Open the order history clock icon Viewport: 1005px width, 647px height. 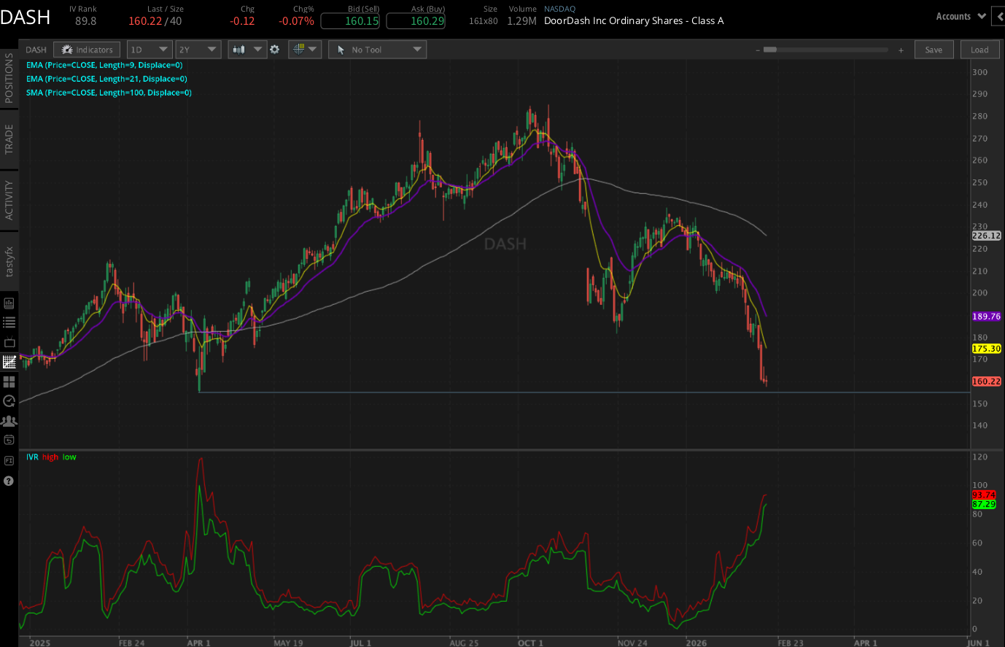tap(9, 401)
